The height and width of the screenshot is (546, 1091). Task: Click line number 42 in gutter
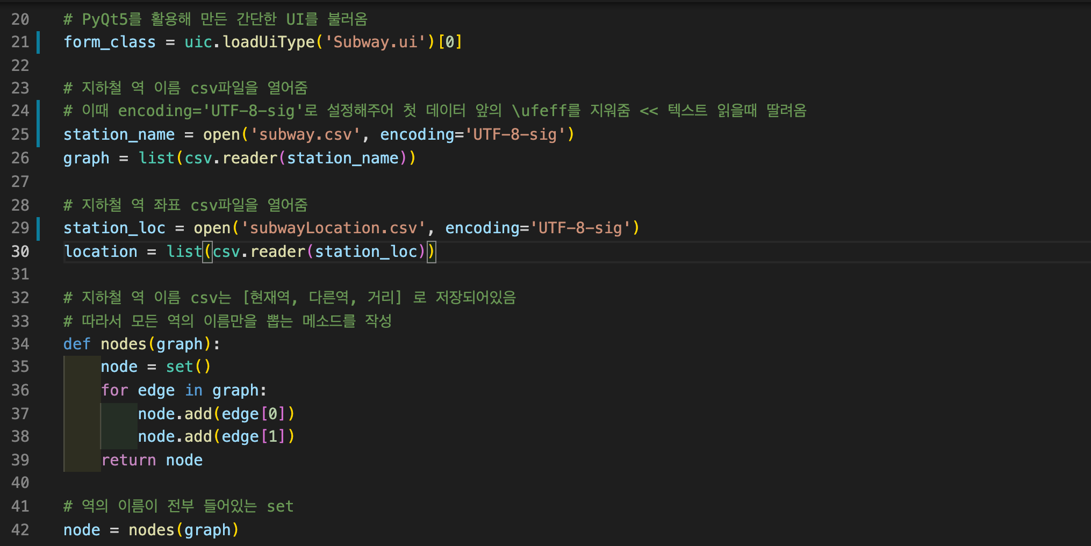pyautogui.click(x=20, y=530)
